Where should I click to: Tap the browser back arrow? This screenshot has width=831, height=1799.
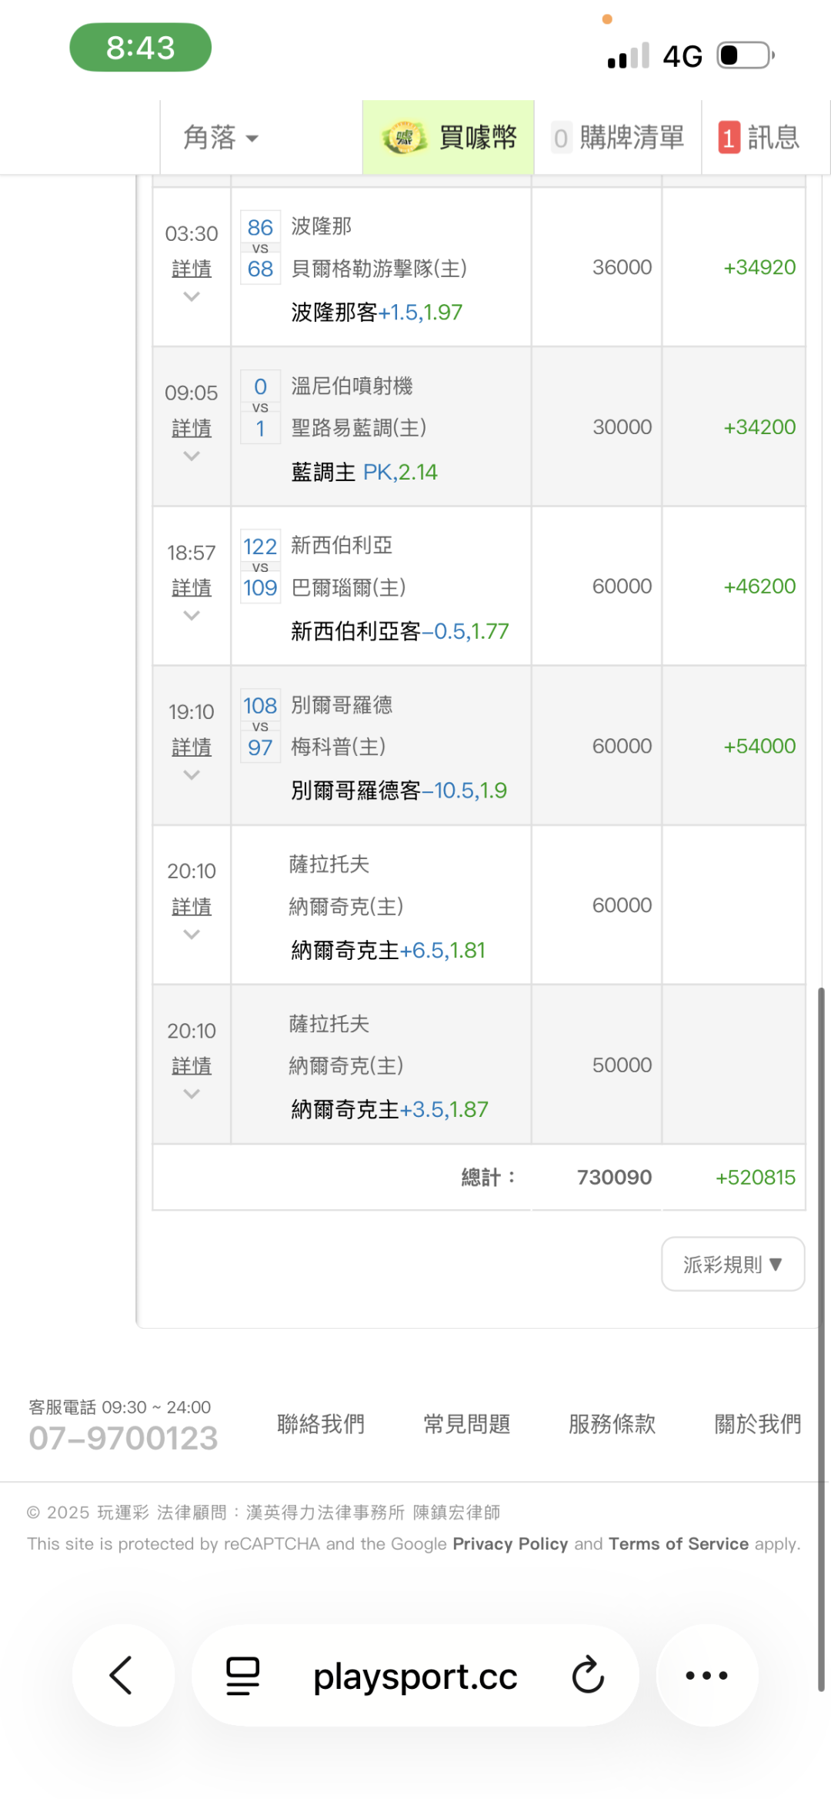click(x=122, y=1675)
